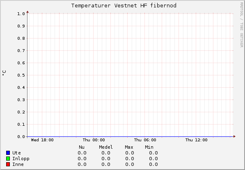Click the blue Ute legend swatch
Image resolution: width=245 pixels, height=170 pixels.
pos(8,153)
